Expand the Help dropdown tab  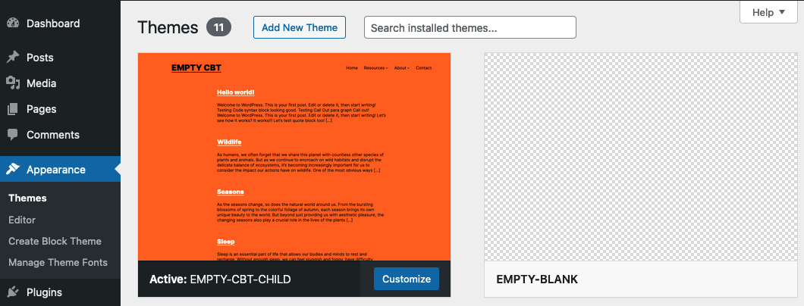pyautogui.click(x=768, y=12)
